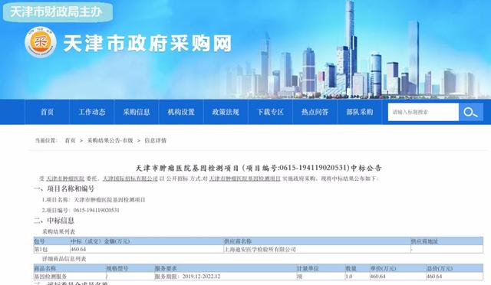Open 热点问答 navigation item
Screen dimensions: 491x285
click(x=315, y=112)
